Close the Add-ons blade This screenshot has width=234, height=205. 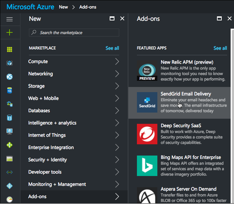(x=229, y=18)
